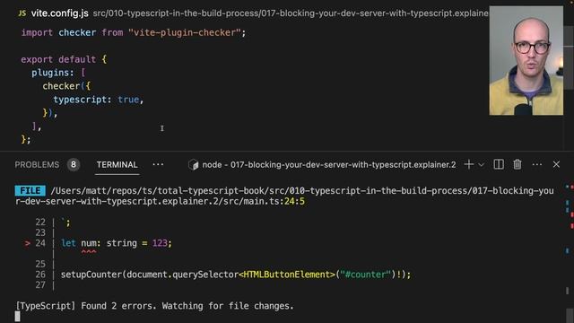
Task: Click the problems count badge 8
Action: (x=74, y=165)
